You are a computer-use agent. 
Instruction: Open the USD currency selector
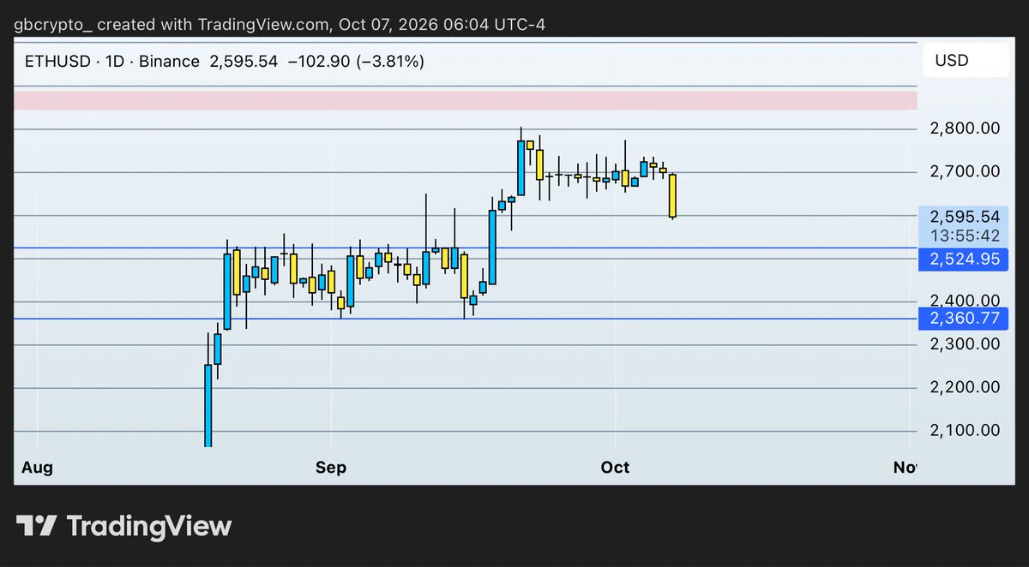point(966,61)
